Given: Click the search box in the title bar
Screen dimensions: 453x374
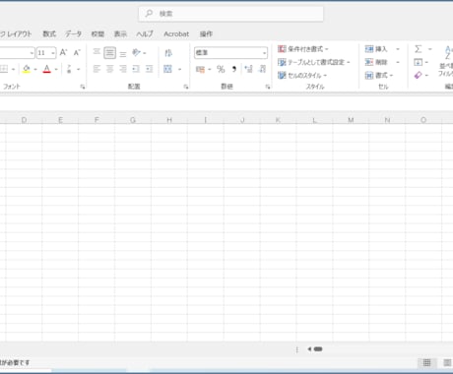Looking at the screenshot, I should click(230, 14).
